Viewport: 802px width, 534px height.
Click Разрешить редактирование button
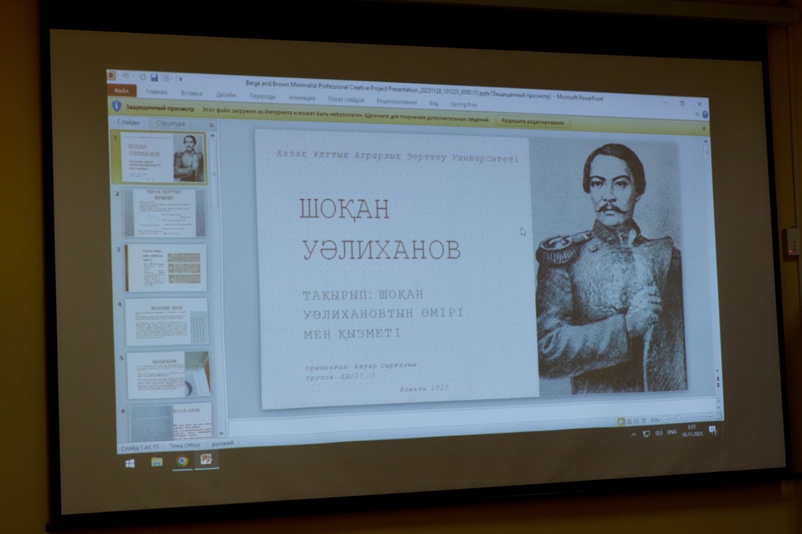532,122
